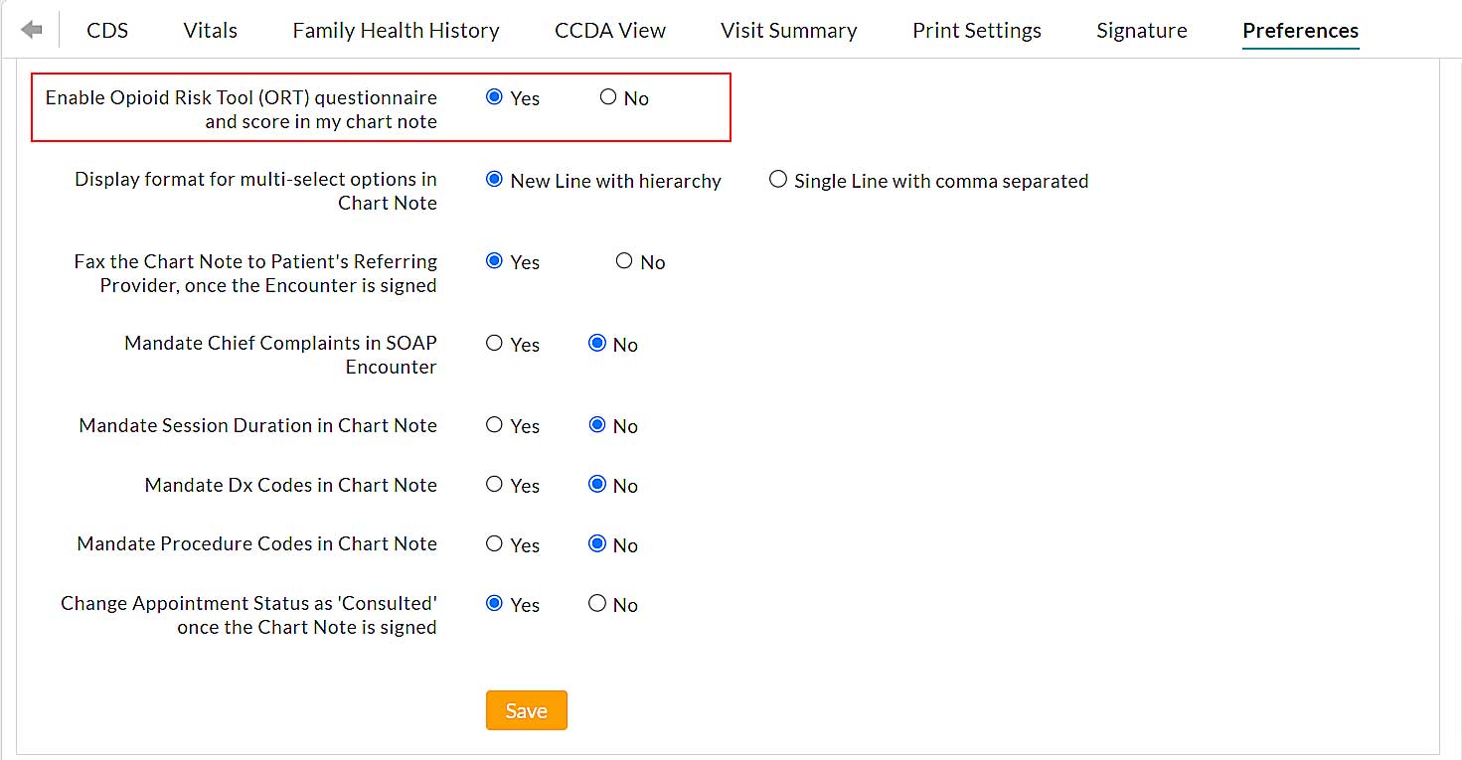1462x760 pixels.
Task: Open the CCDA View tab
Action: click(x=609, y=30)
